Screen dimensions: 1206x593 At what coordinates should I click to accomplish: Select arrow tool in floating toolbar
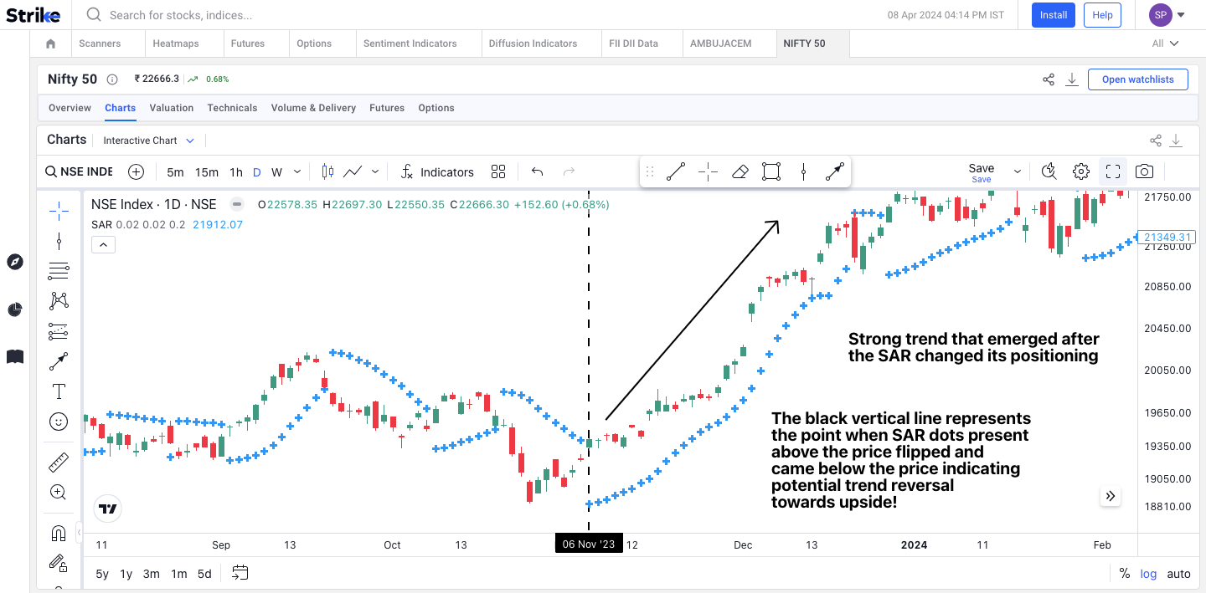coord(835,171)
